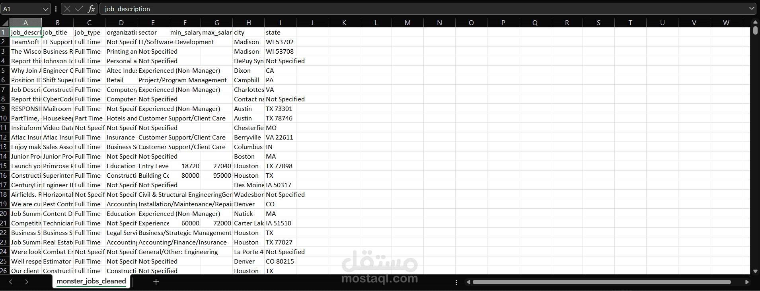Click the vertical scrollbar down arrow

point(755,272)
